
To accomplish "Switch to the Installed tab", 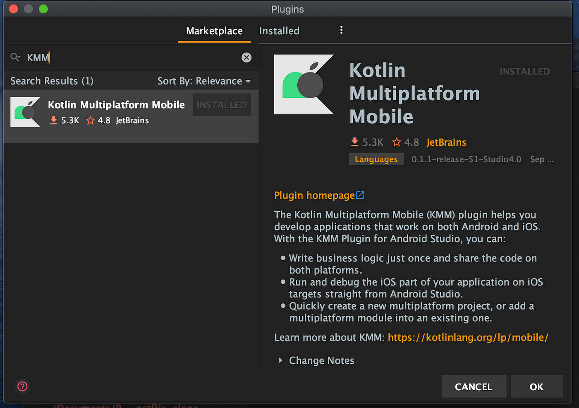I will (x=279, y=31).
